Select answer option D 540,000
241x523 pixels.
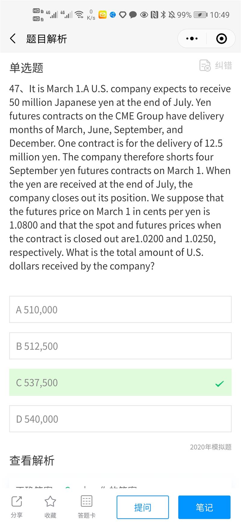tap(120, 419)
